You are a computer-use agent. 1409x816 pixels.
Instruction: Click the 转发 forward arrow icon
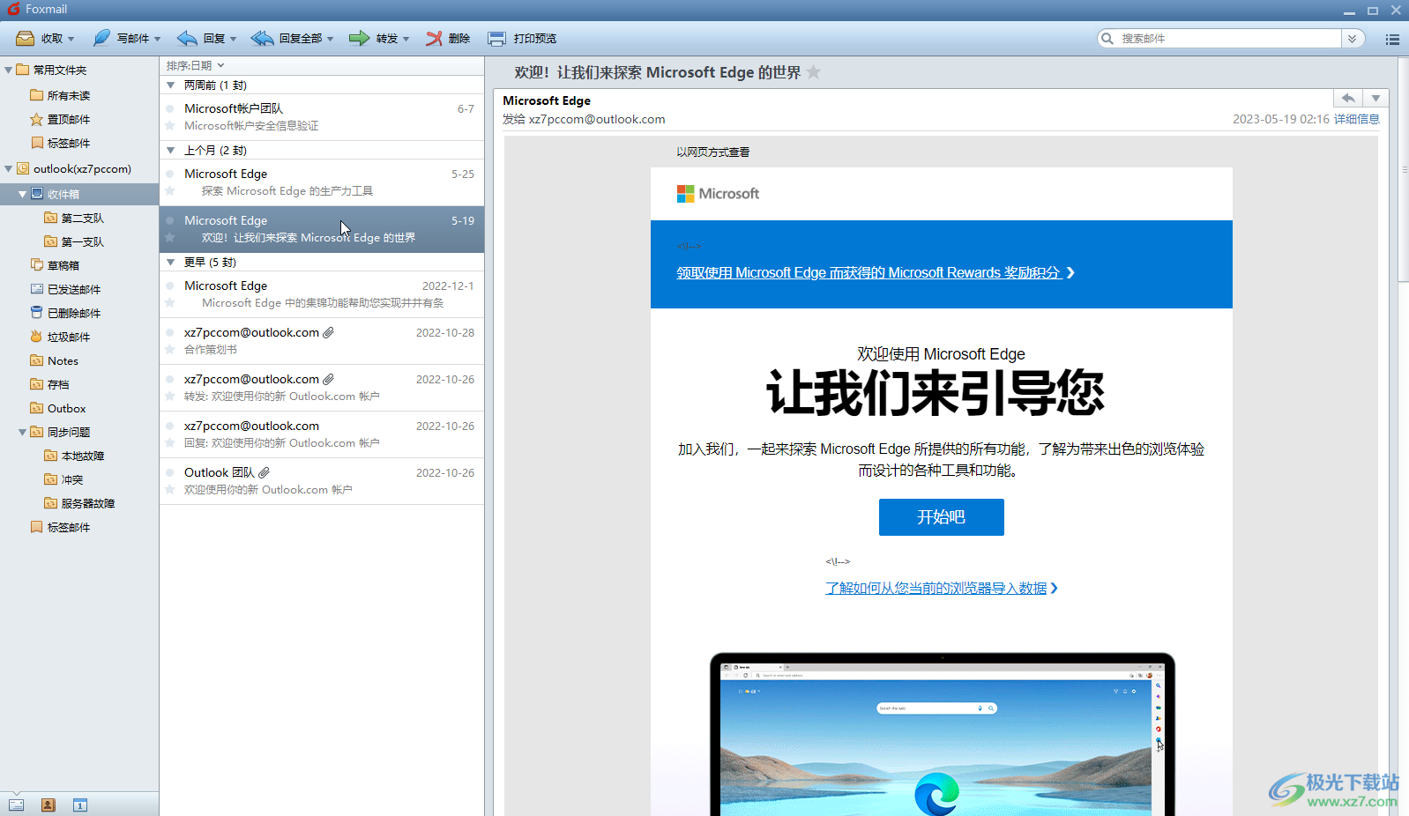click(x=359, y=38)
